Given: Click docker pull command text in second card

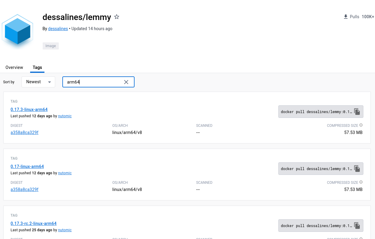Looking at the screenshot, I should point(316,169).
